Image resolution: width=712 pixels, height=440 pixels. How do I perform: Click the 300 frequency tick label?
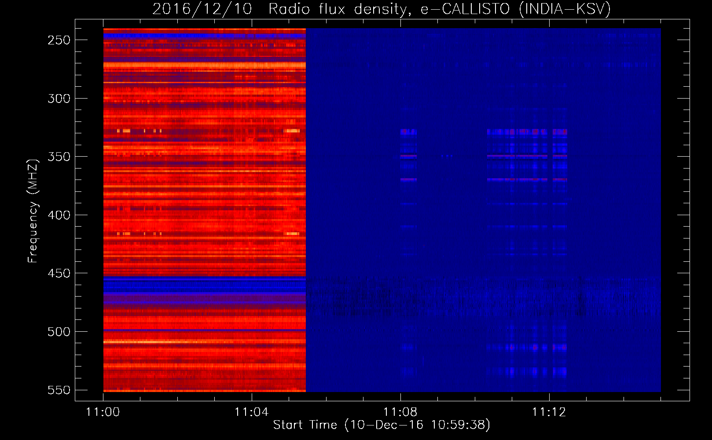coord(59,99)
